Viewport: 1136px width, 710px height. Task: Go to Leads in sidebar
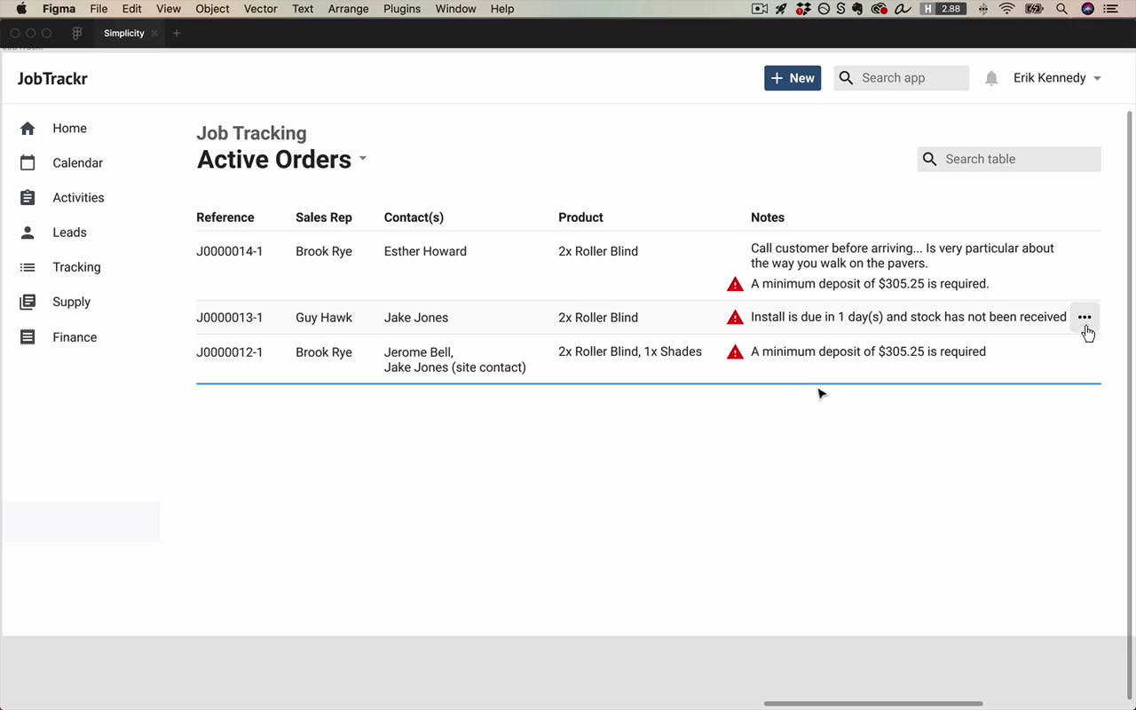[x=69, y=233]
